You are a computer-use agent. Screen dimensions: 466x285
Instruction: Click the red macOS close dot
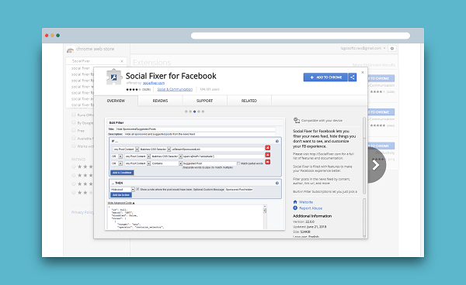click(47, 36)
